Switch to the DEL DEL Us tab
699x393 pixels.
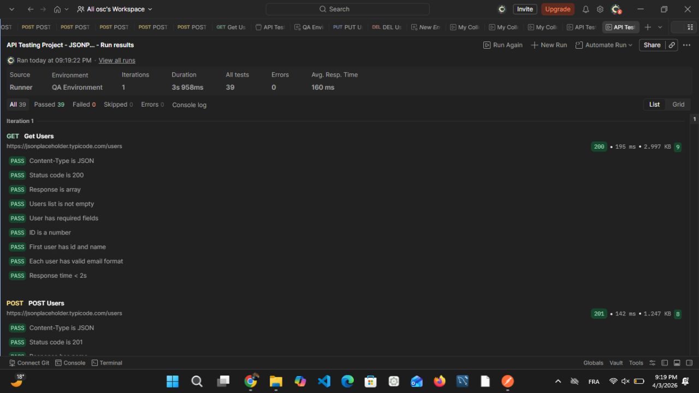pyautogui.click(x=387, y=27)
